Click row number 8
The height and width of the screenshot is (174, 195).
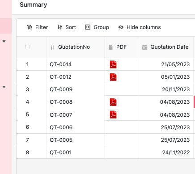click(27, 153)
